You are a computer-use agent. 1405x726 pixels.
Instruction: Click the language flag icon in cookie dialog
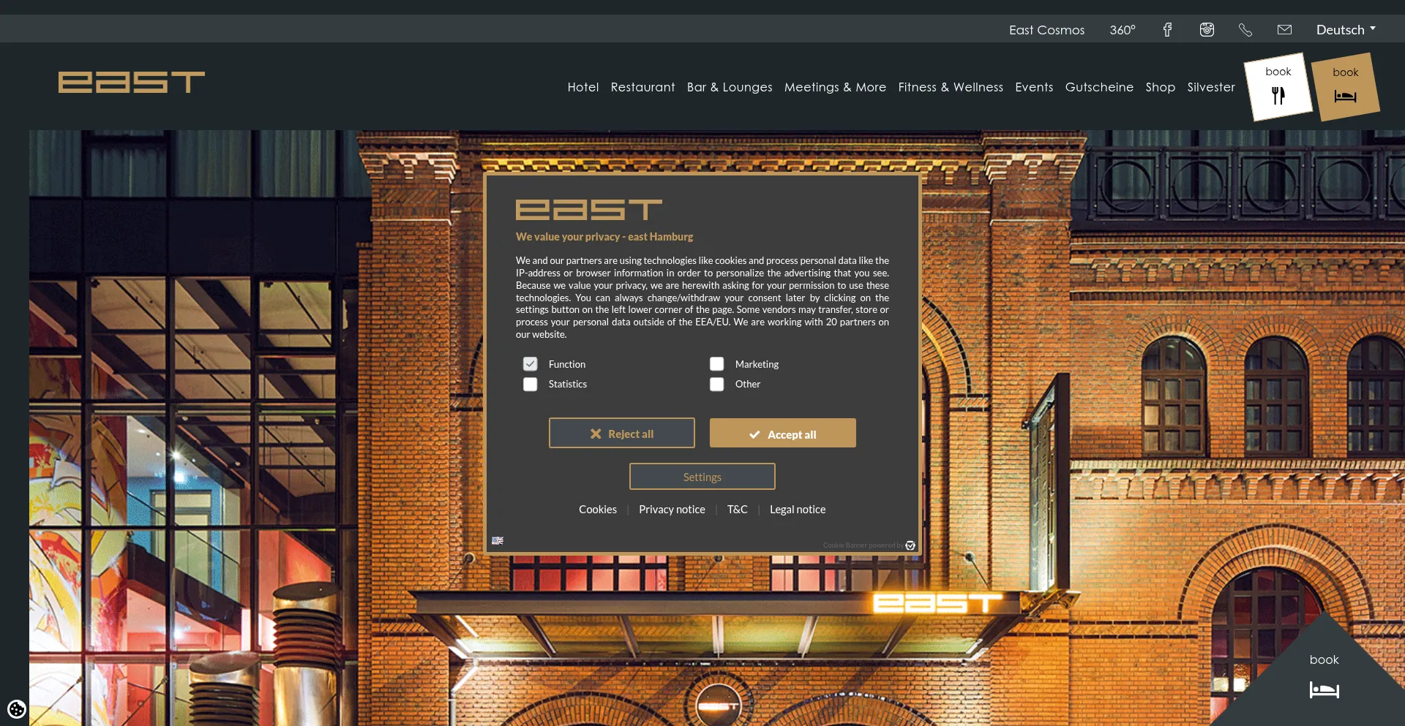pos(498,541)
